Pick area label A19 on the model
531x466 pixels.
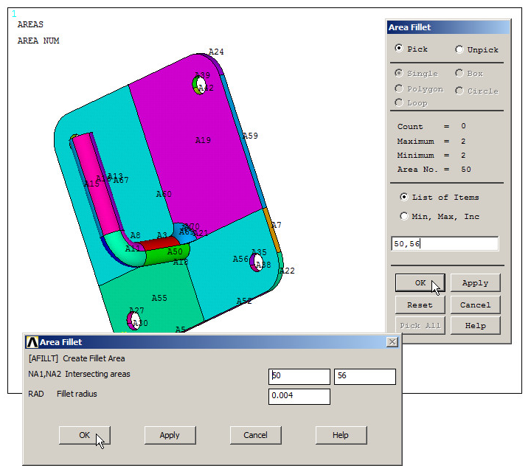[203, 140]
